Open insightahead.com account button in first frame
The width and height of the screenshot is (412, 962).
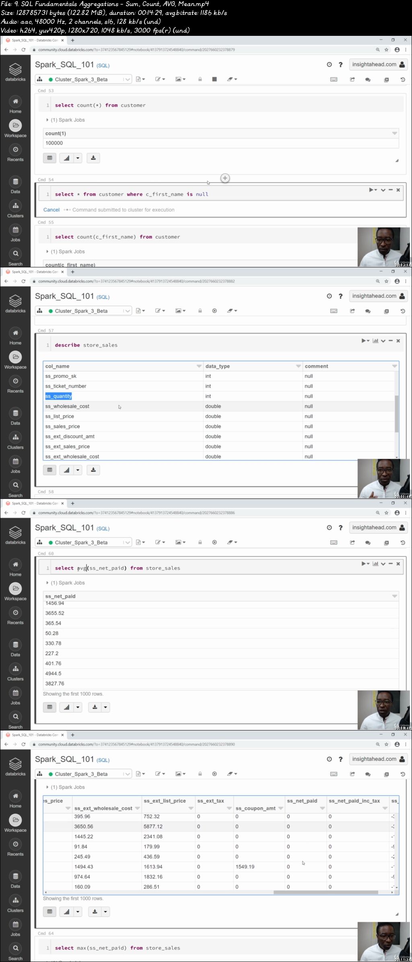[378, 64]
